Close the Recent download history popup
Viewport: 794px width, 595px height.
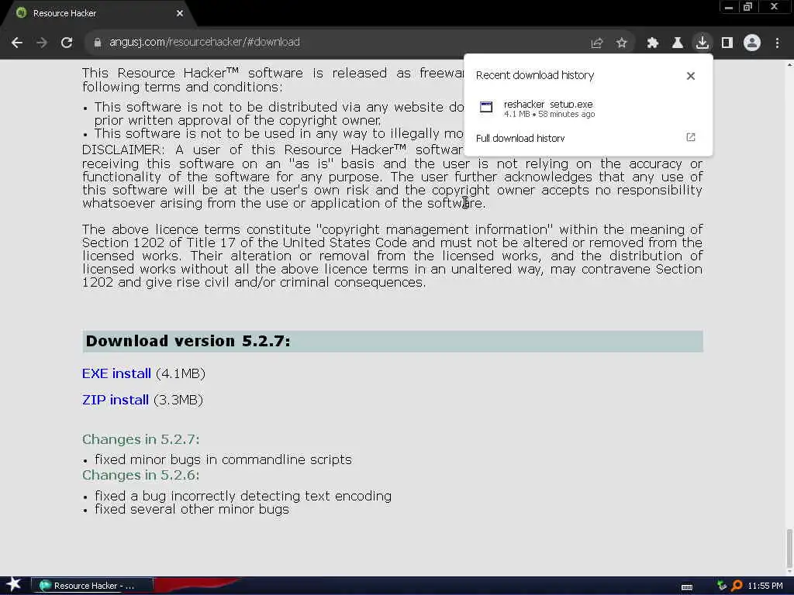[x=691, y=76]
